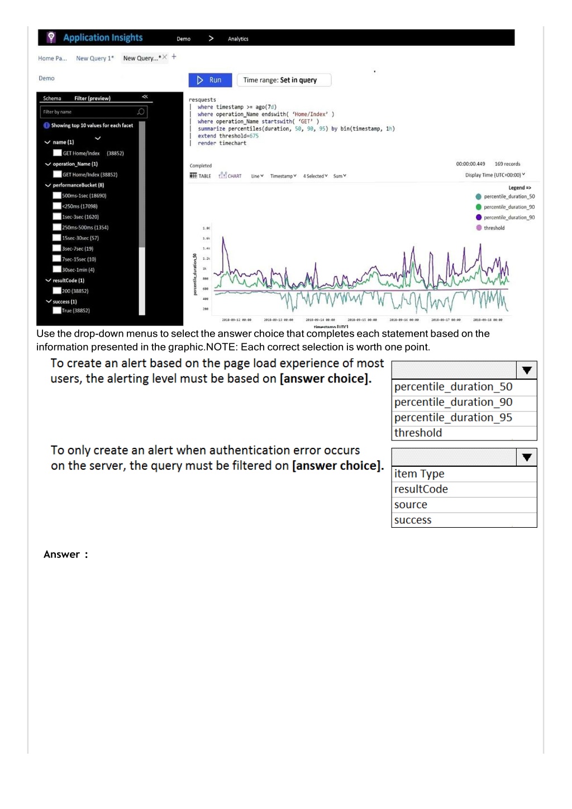Click the Application Insights lightbulb logo
Screen dimensions: 572x809
[51, 37]
